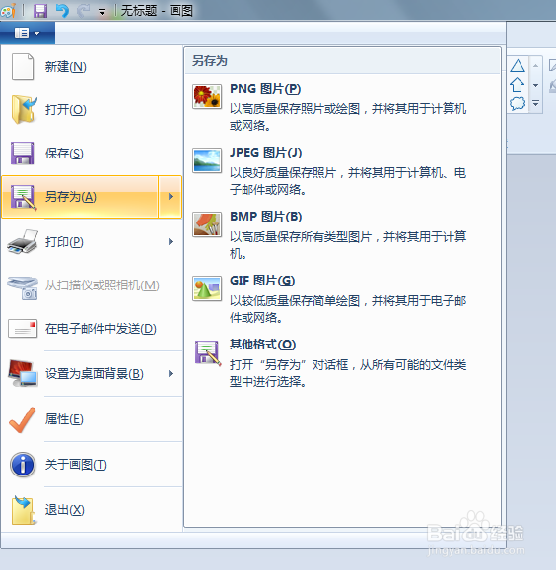556x570 pixels.
Task: Open the Customize Quick Access Toolbar dropdown
Action: [102, 12]
